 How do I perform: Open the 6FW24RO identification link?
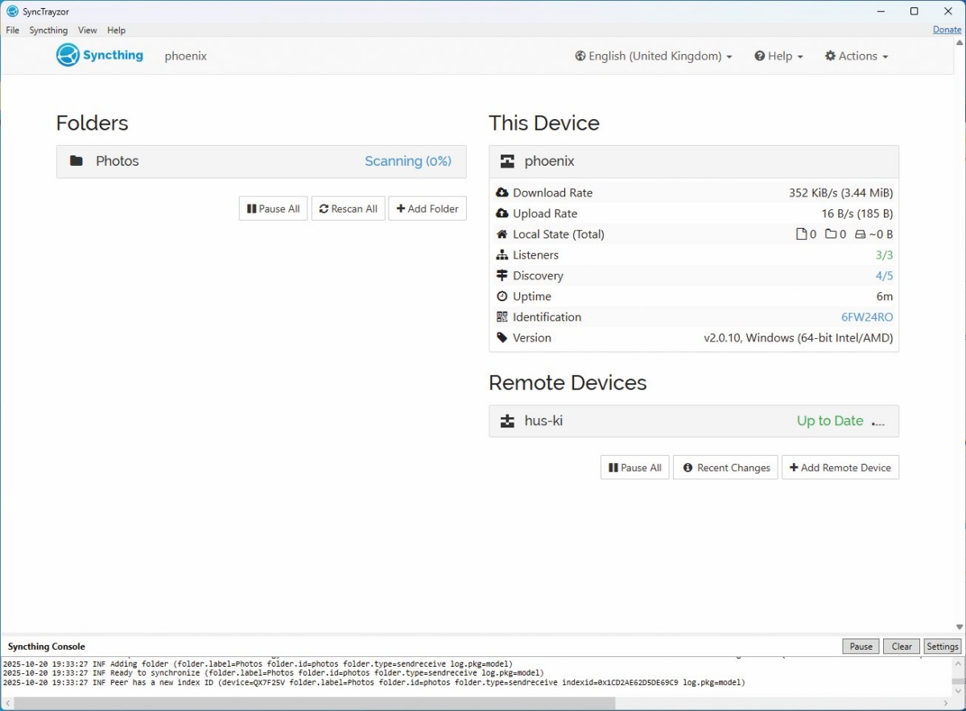(867, 317)
